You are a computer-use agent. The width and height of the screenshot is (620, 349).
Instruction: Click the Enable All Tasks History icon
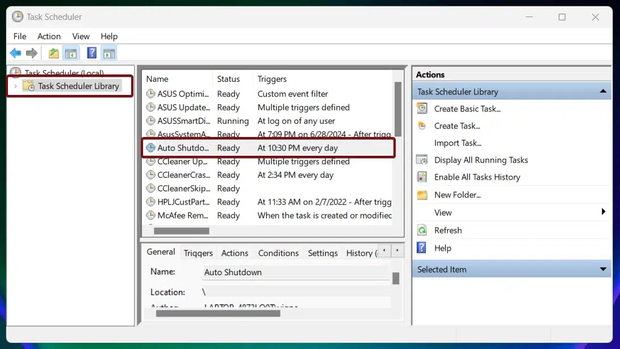pos(422,177)
